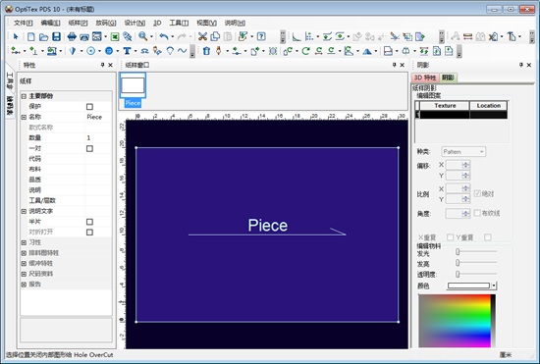This screenshot has height=364, width=540.
Task: Click the solid blue round button icon
Action: point(109,51)
